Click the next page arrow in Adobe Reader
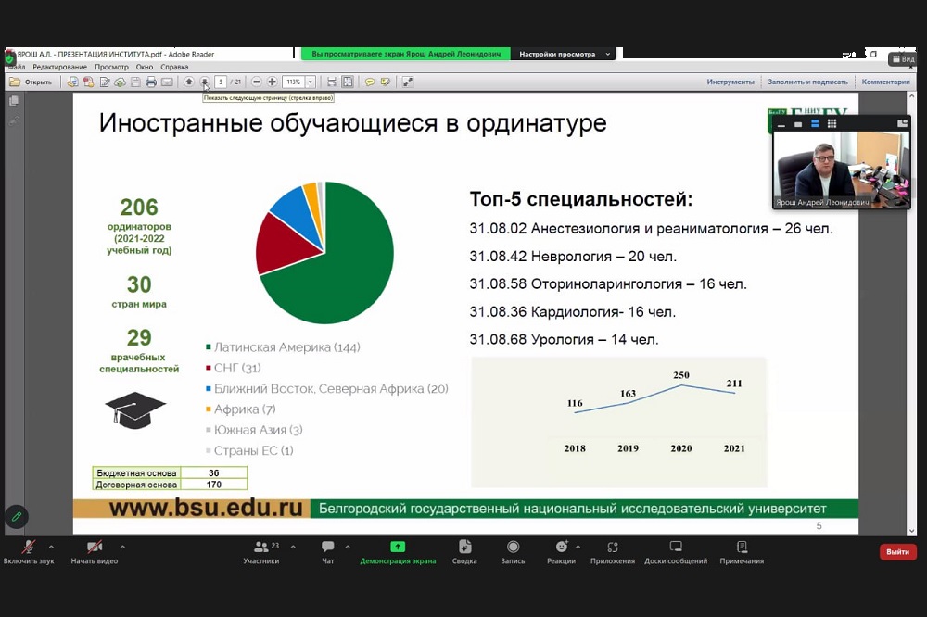This screenshot has height=617, width=927. tap(204, 82)
